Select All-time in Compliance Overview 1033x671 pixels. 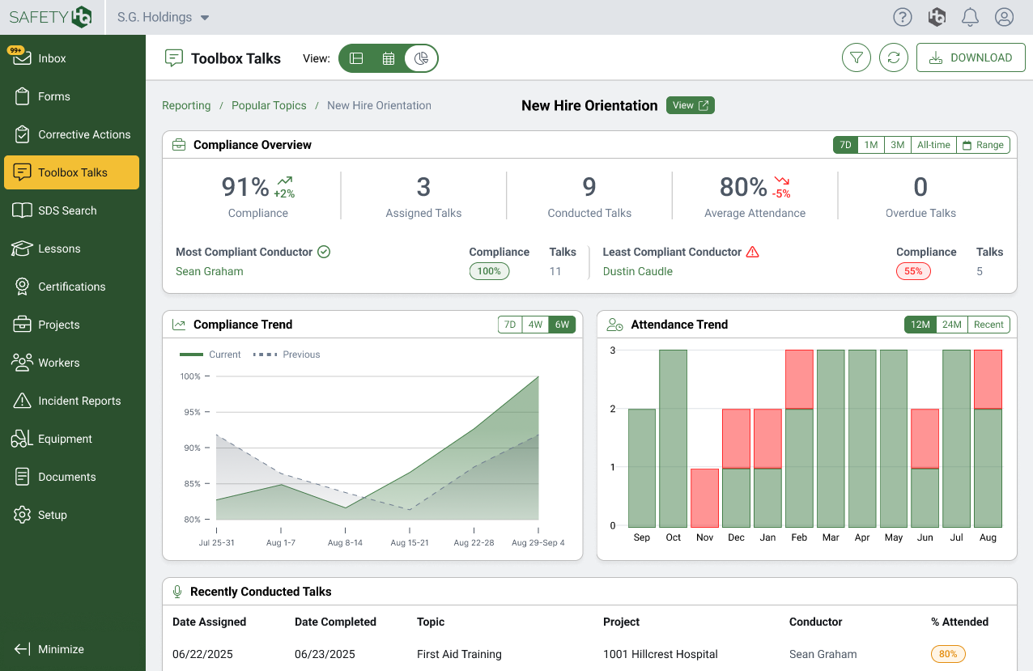coord(933,145)
